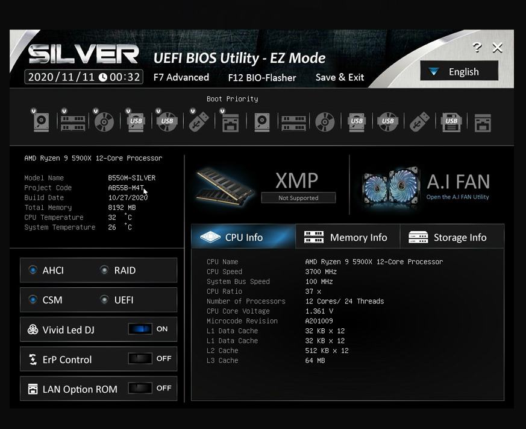Select the unmarked optical disc boot icon
The height and width of the screenshot is (429, 526).
[x=325, y=122]
